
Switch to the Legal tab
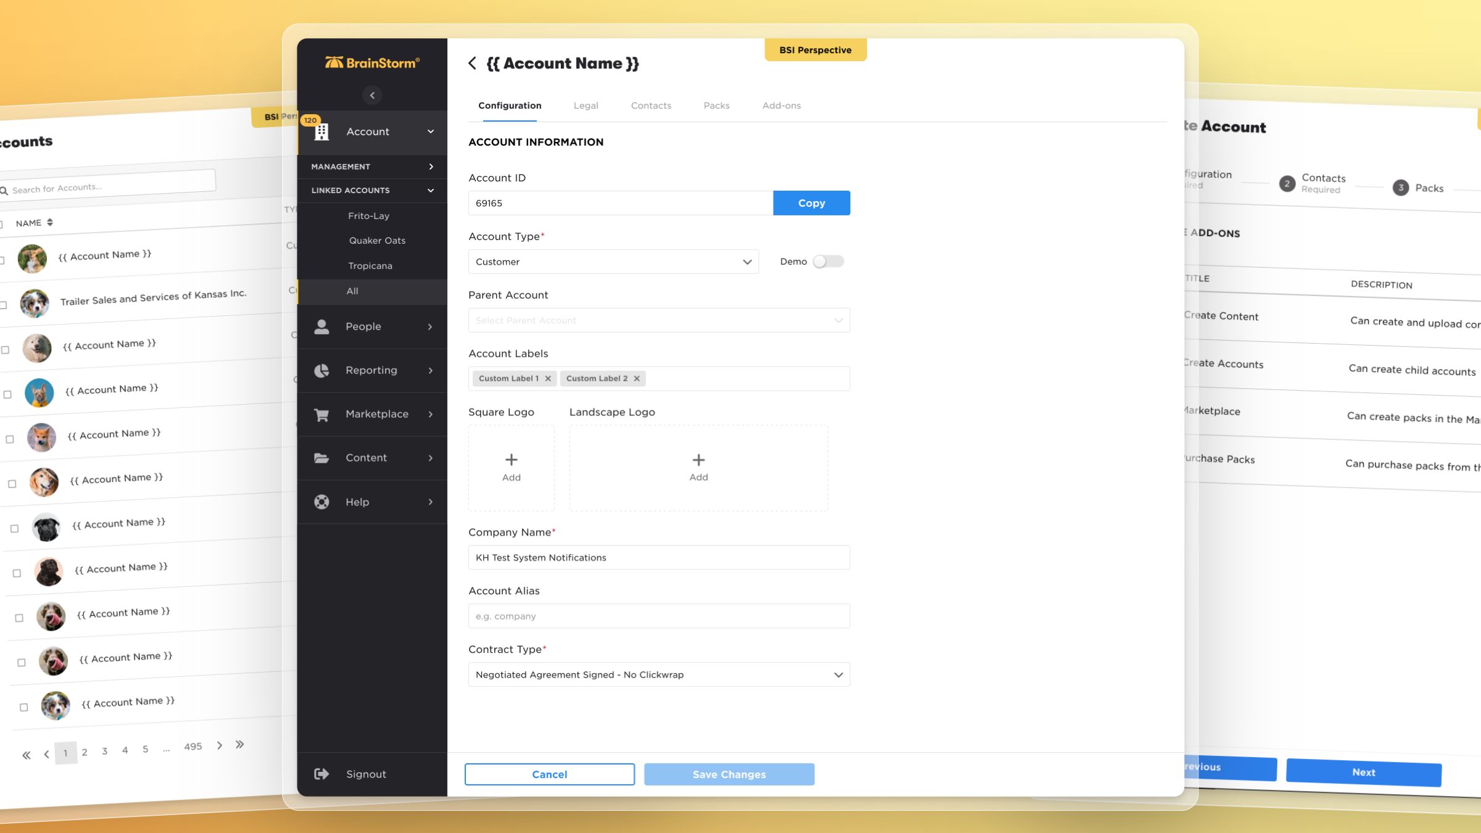[x=585, y=106]
